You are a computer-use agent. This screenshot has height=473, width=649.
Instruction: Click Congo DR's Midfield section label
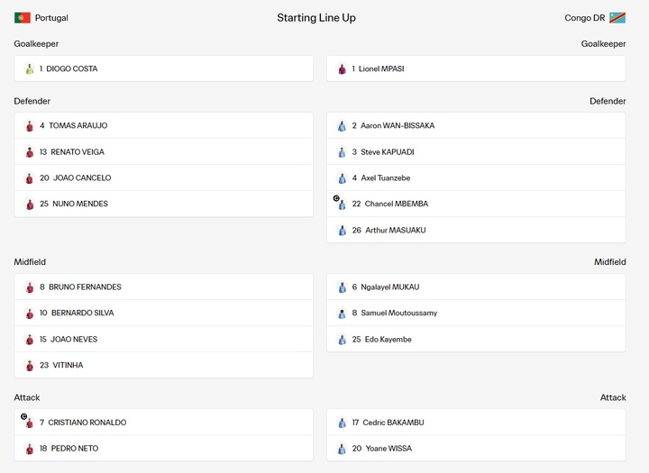point(610,262)
